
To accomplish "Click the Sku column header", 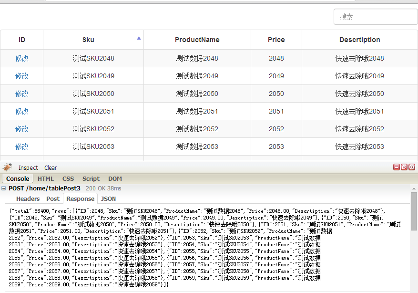I will (93, 40).
